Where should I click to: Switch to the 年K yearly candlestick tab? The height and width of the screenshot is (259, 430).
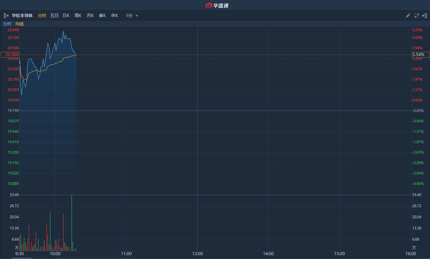point(115,16)
